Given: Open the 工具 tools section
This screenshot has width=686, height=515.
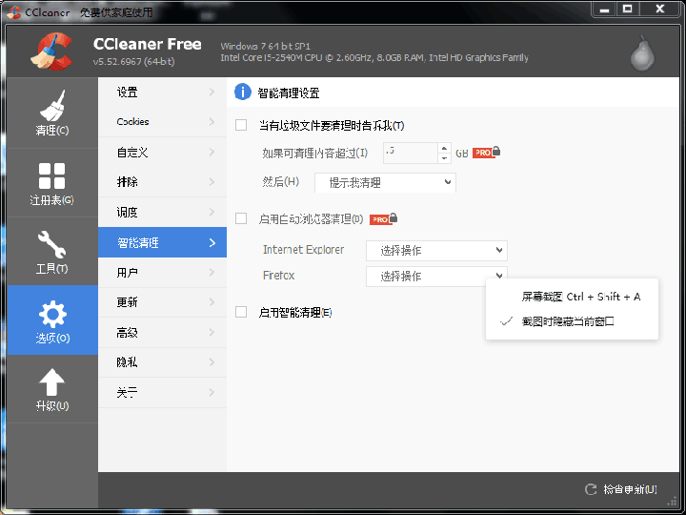Looking at the screenshot, I should pyautogui.click(x=52, y=252).
